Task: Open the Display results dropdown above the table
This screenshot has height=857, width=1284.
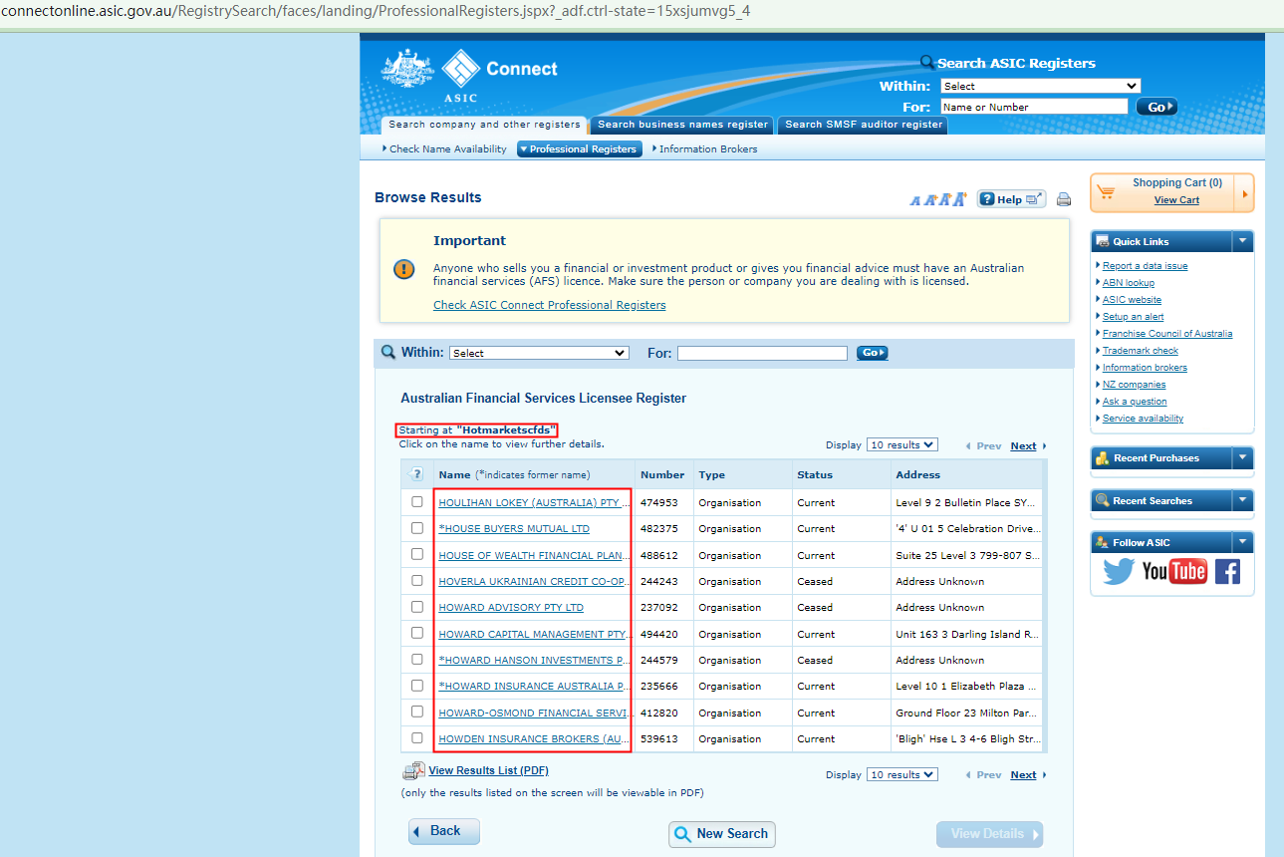Action: coord(902,445)
